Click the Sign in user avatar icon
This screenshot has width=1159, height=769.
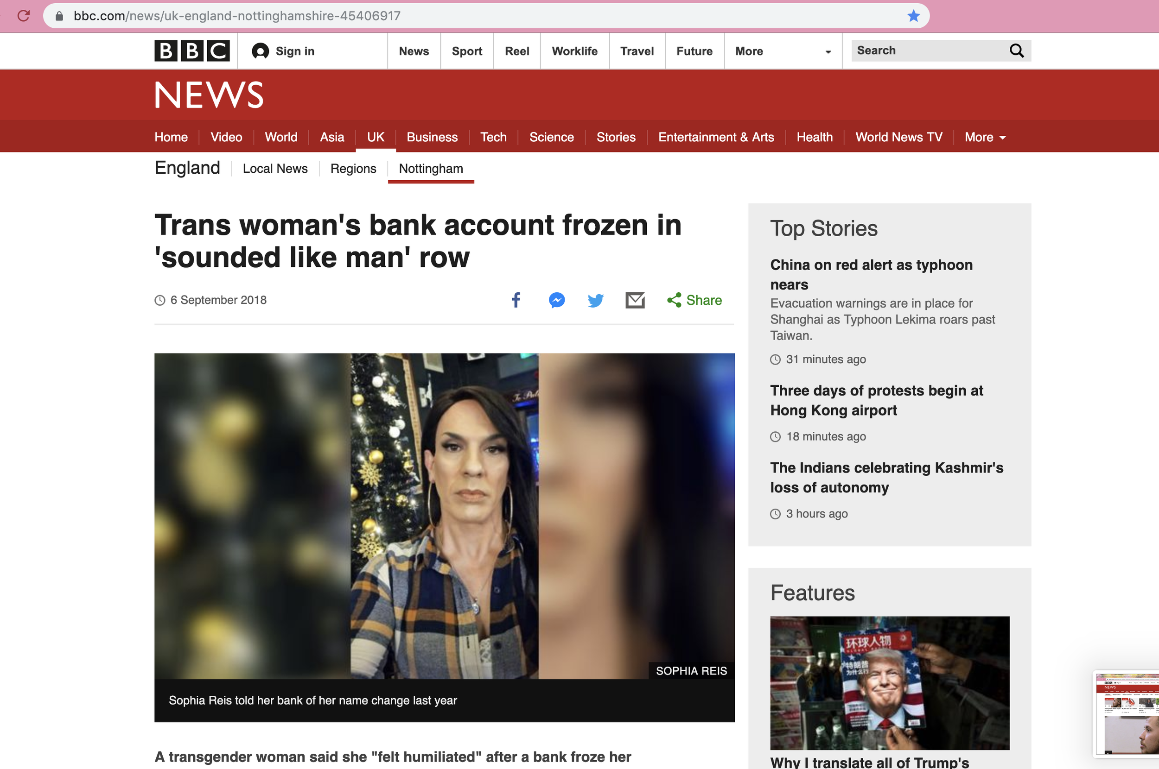260,51
